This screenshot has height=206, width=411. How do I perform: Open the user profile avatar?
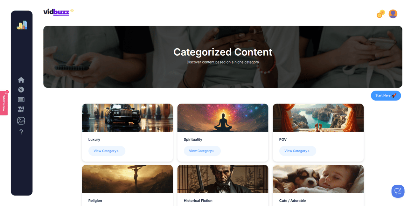393,14
